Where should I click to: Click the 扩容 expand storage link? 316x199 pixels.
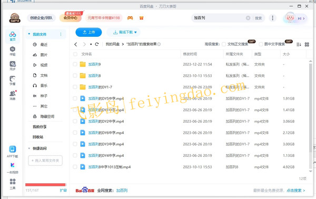(x=63, y=191)
